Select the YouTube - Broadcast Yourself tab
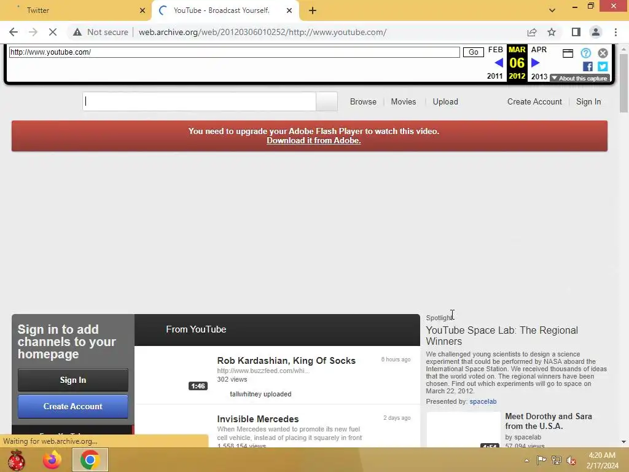Image resolution: width=629 pixels, height=472 pixels. [x=225, y=10]
